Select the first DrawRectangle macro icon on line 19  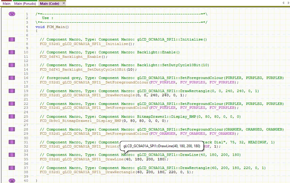(x=12, y=91)
